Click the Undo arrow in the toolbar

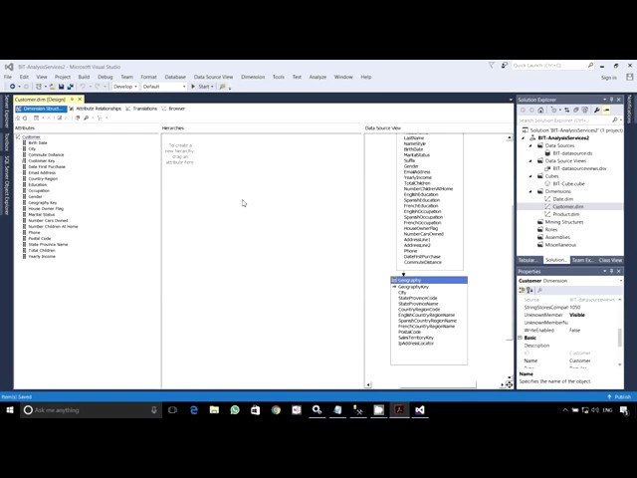tap(83, 87)
